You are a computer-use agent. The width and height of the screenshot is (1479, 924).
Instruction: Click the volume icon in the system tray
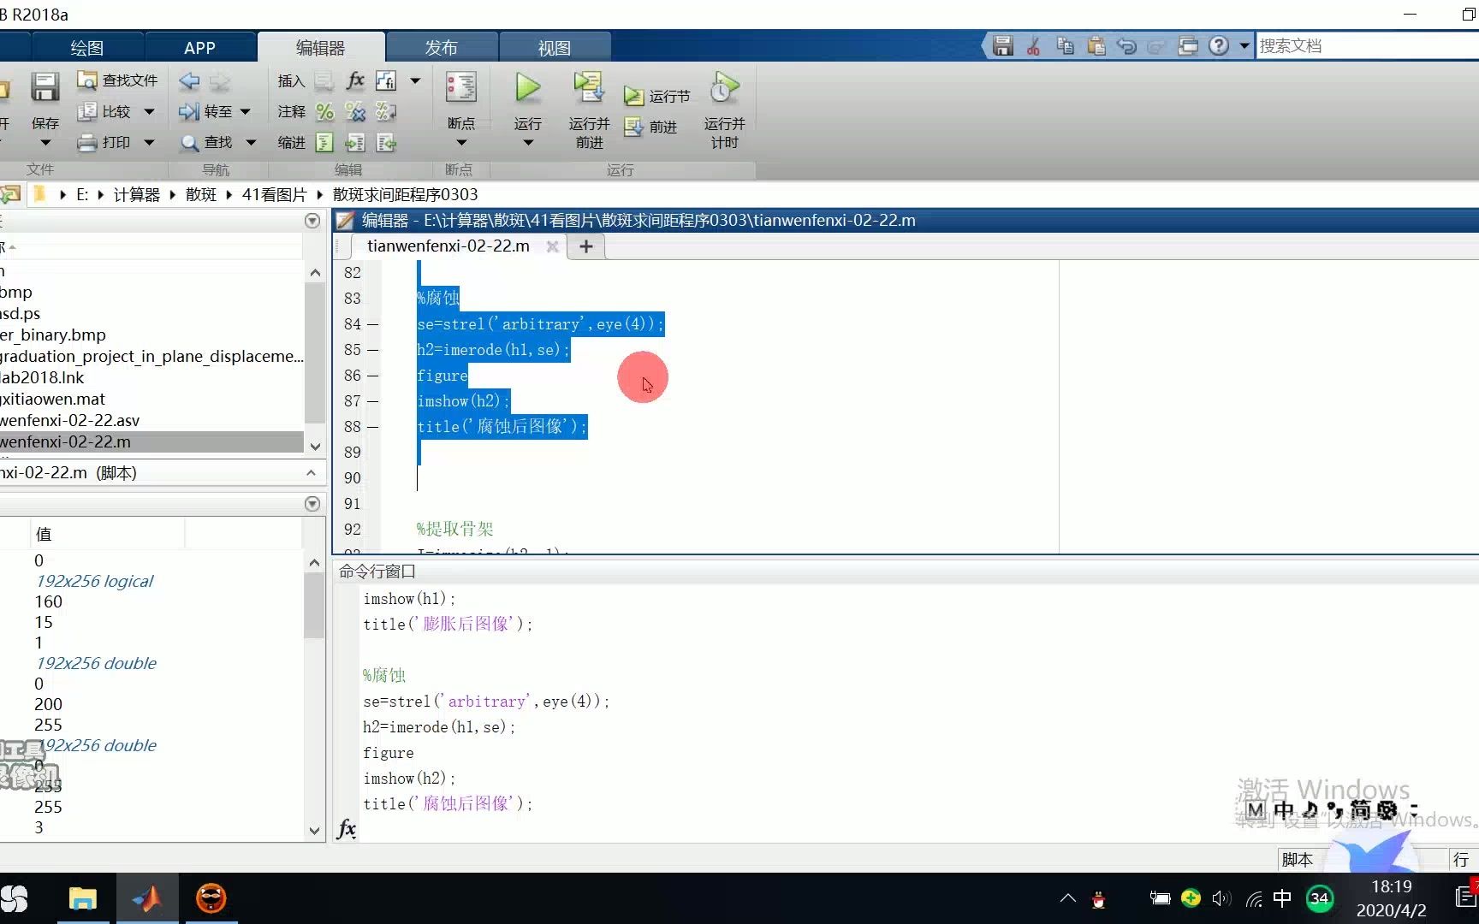tap(1221, 898)
